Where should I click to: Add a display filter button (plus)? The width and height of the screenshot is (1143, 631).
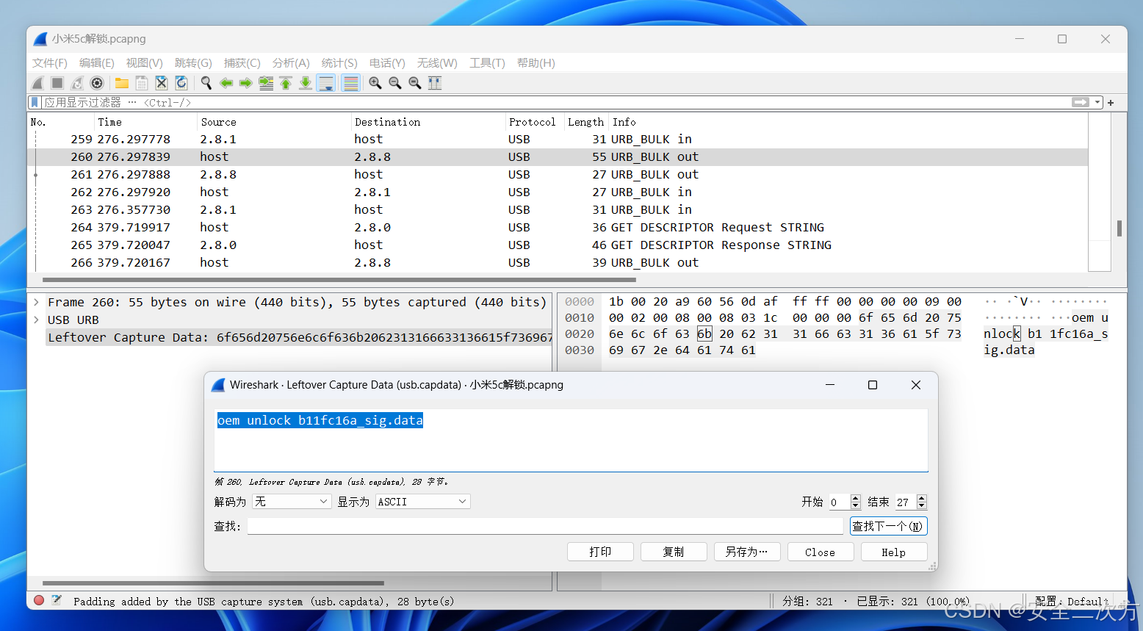coord(1111,103)
